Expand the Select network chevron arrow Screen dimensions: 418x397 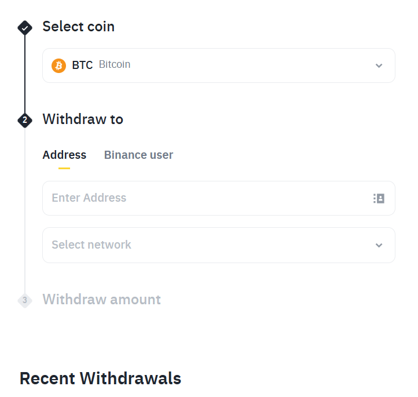pos(379,245)
